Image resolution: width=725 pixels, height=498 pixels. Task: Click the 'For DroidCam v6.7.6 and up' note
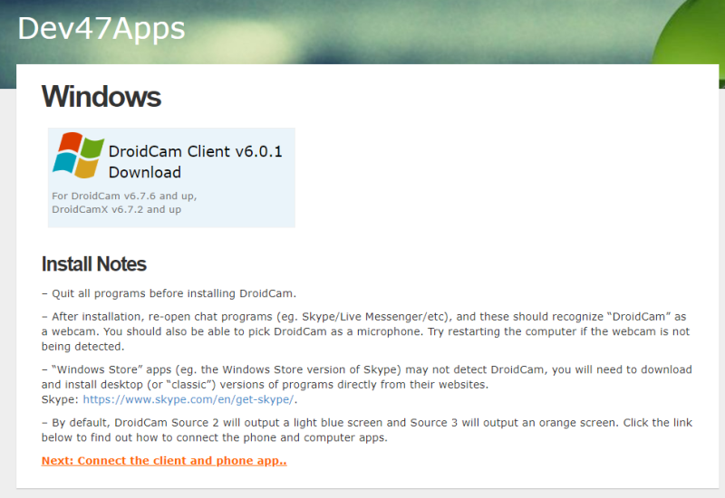click(124, 196)
